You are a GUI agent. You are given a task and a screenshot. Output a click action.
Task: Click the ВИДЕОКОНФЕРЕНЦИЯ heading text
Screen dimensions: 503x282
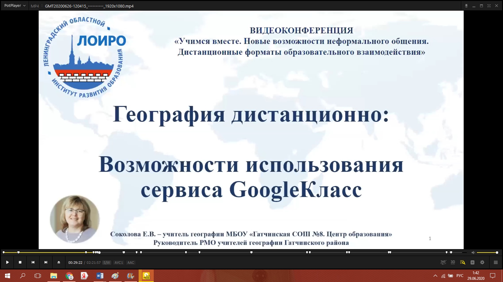(301, 30)
